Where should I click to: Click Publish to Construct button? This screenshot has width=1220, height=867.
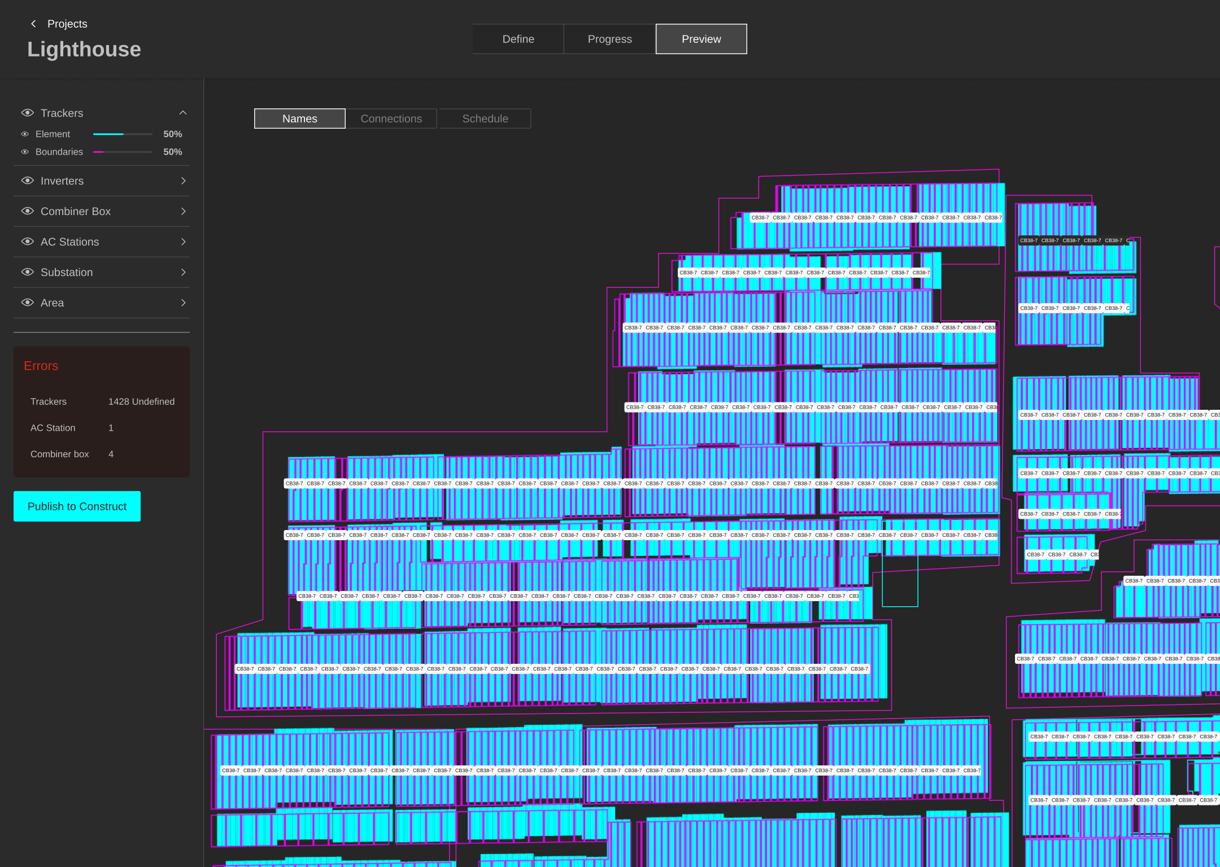click(x=77, y=506)
